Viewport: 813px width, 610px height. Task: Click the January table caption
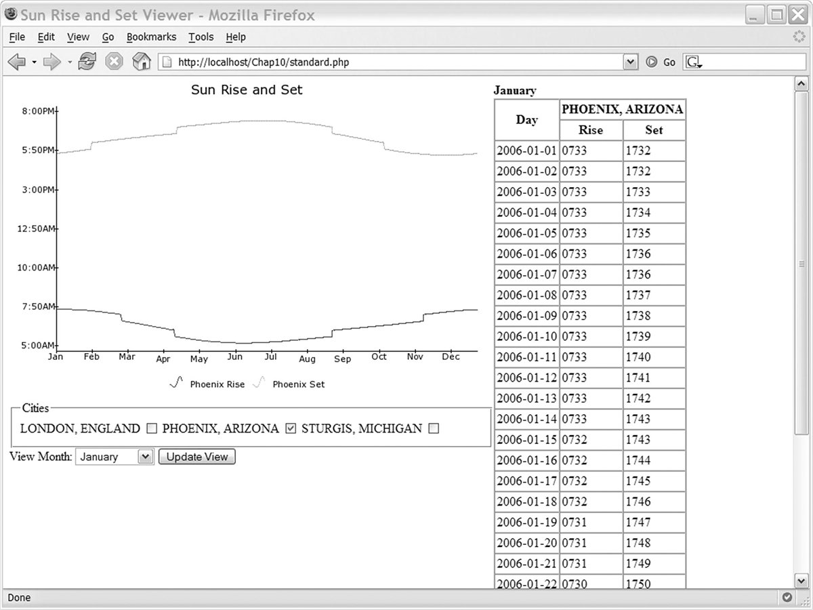(515, 90)
